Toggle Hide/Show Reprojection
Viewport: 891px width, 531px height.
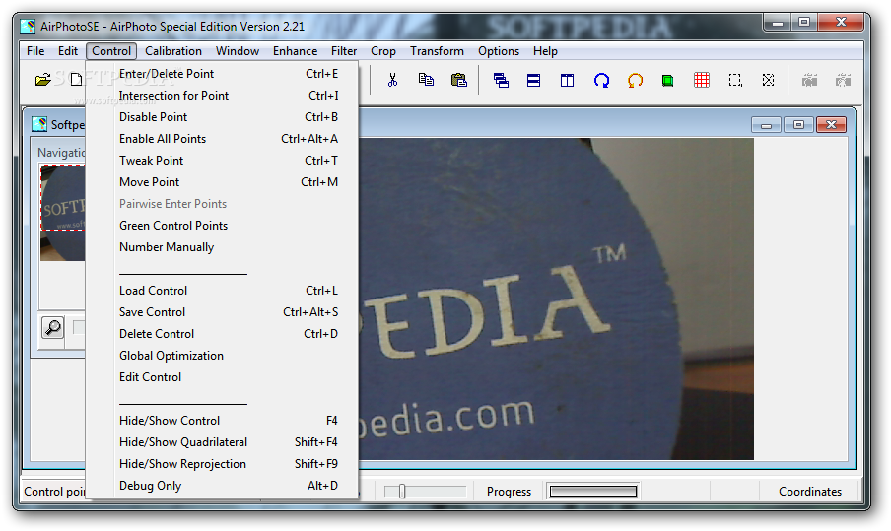coord(223,463)
